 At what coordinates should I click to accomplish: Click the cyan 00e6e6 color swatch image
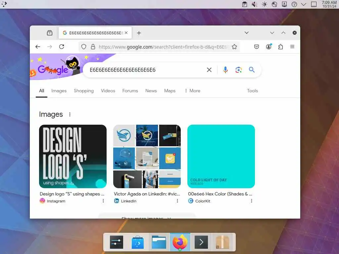221,156
